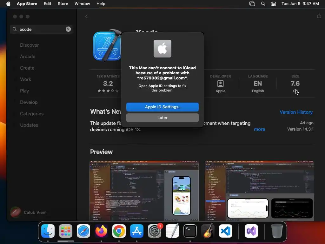Launch Visual Studio Code from the Dock
The height and width of the screenshot is (244, 325).
(x=226, y=231)
